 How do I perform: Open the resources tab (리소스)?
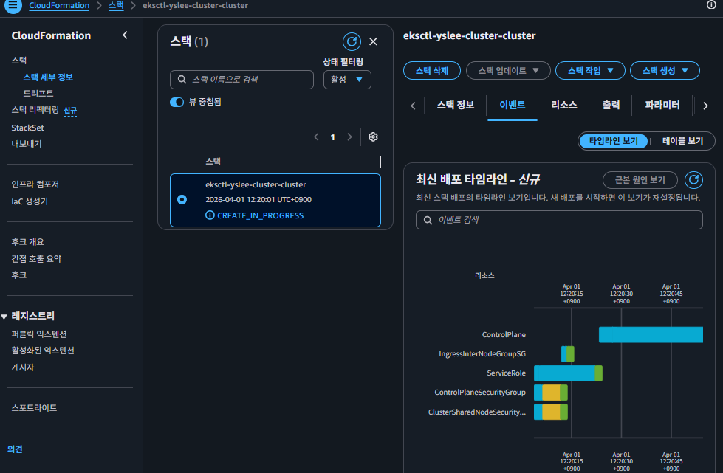564,105
